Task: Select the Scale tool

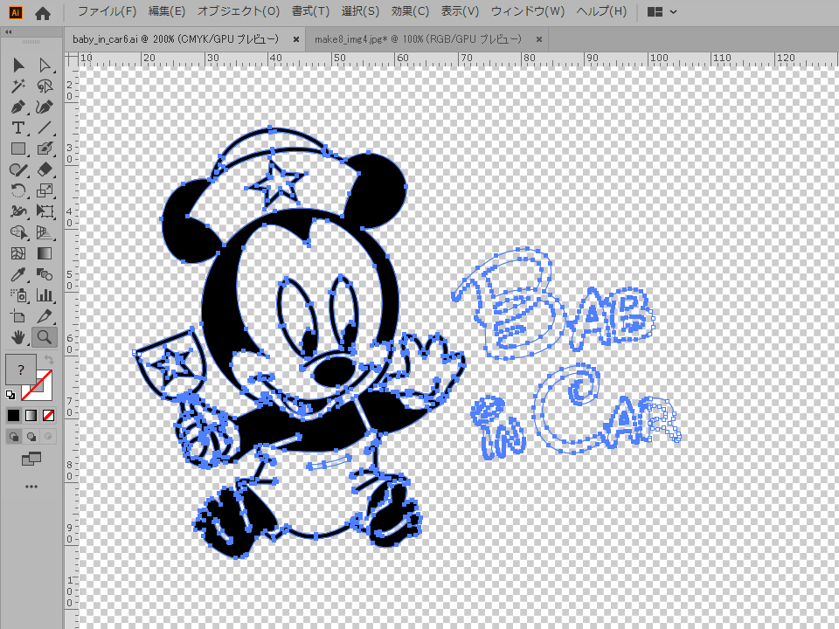Action: point(45,190)
